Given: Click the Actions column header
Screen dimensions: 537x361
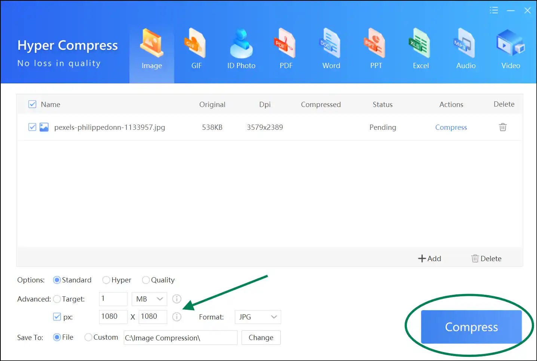Looking at the screenshot, I should point(451,104).
